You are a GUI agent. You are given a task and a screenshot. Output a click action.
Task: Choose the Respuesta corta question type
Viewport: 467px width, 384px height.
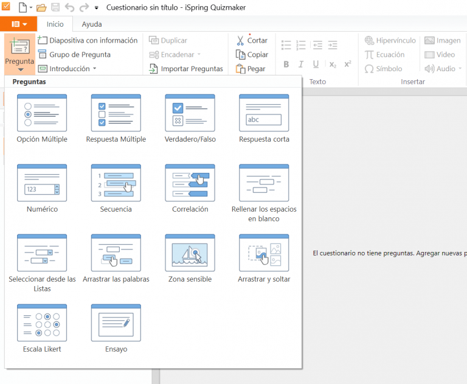click(x=264, y=119)
